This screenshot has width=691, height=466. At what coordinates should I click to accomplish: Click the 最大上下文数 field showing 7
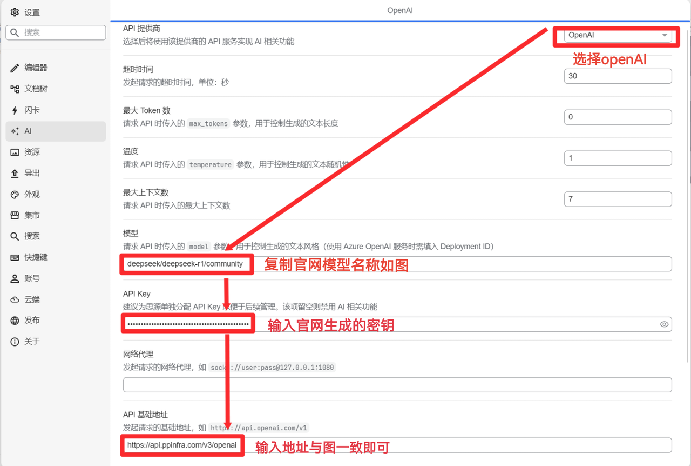(x=618, y=199)
